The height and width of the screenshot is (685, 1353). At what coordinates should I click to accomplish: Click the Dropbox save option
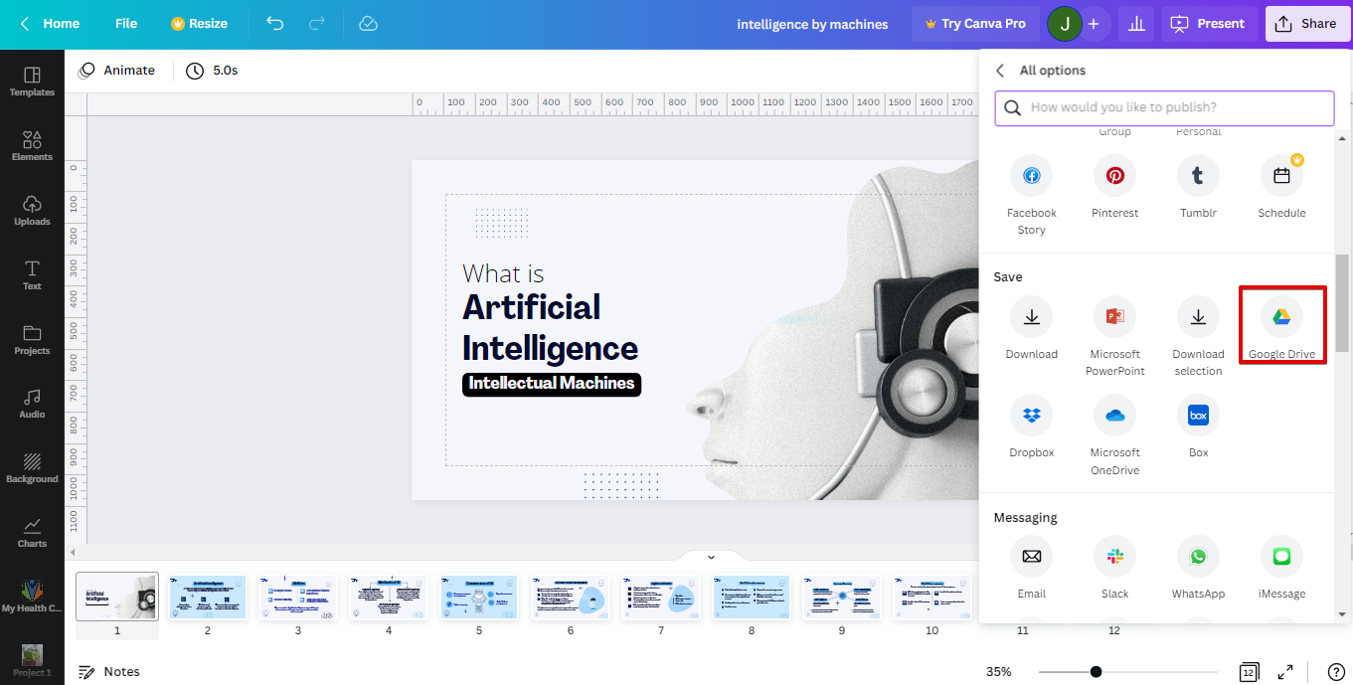1031,416
